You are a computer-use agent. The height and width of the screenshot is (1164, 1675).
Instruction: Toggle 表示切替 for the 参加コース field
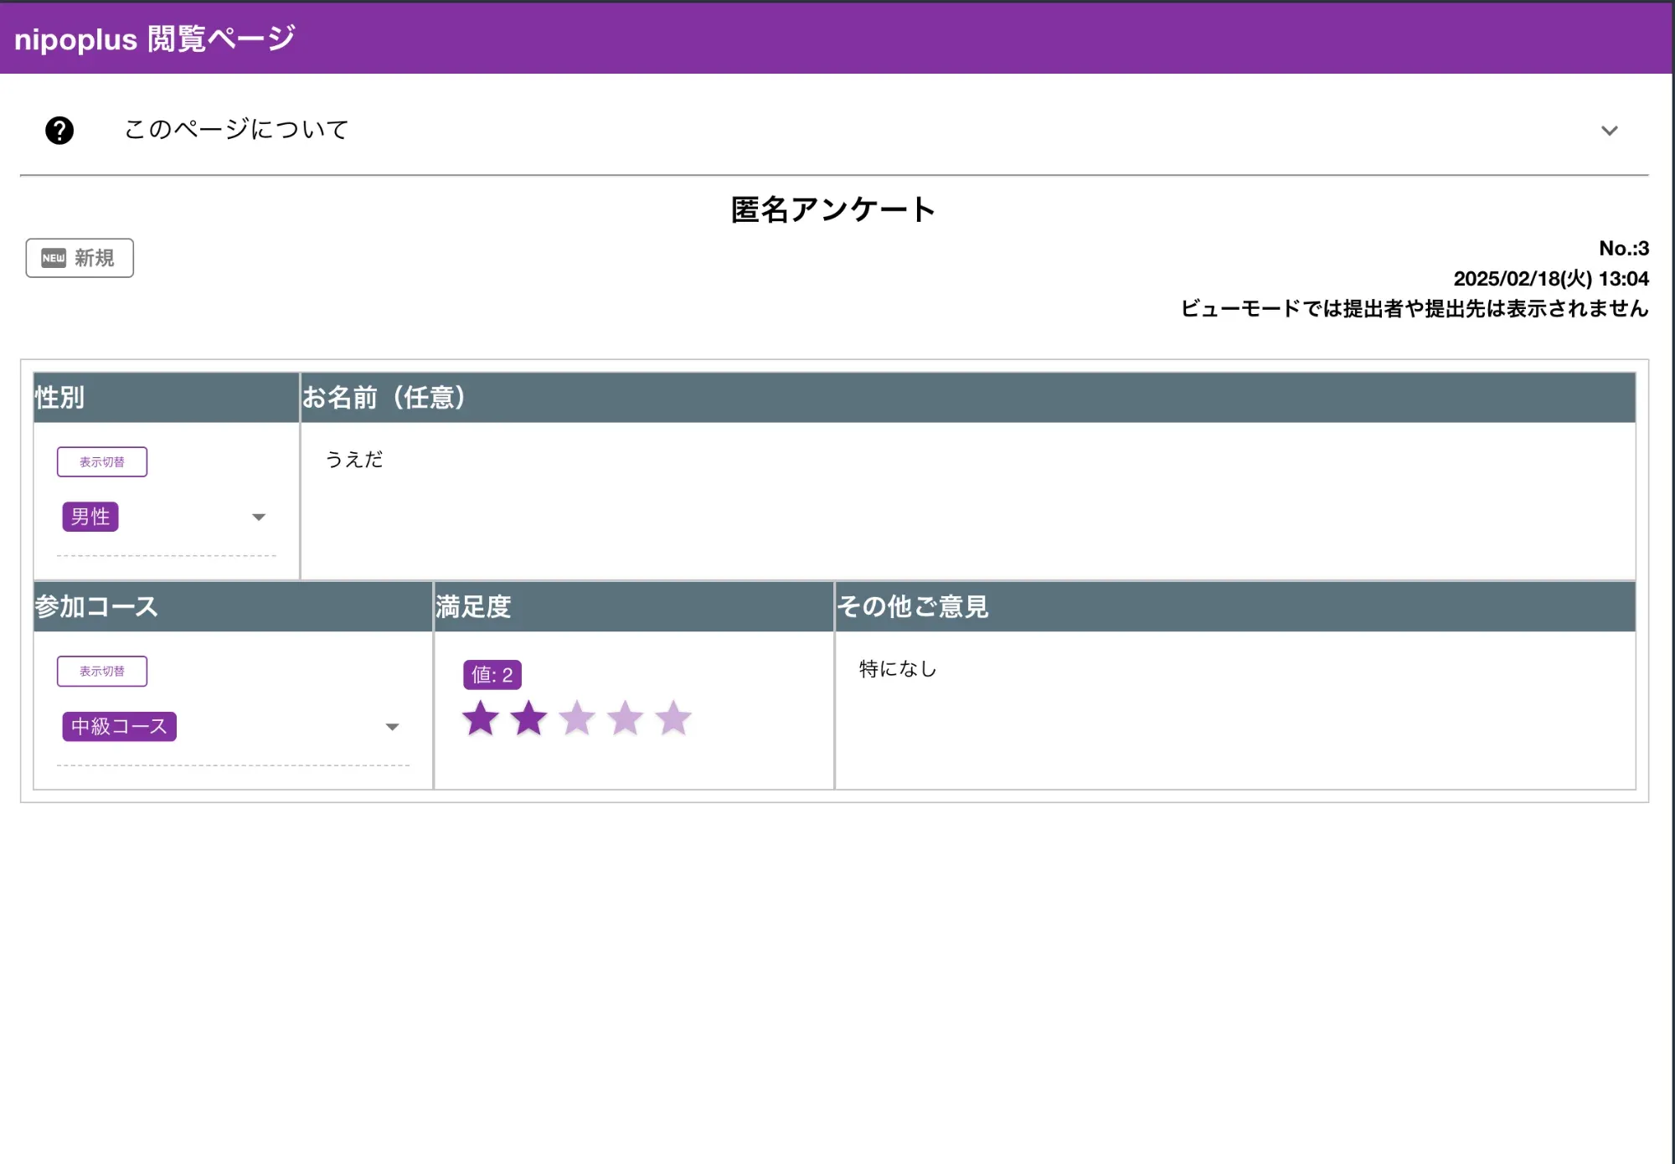(x=101, y=671)
